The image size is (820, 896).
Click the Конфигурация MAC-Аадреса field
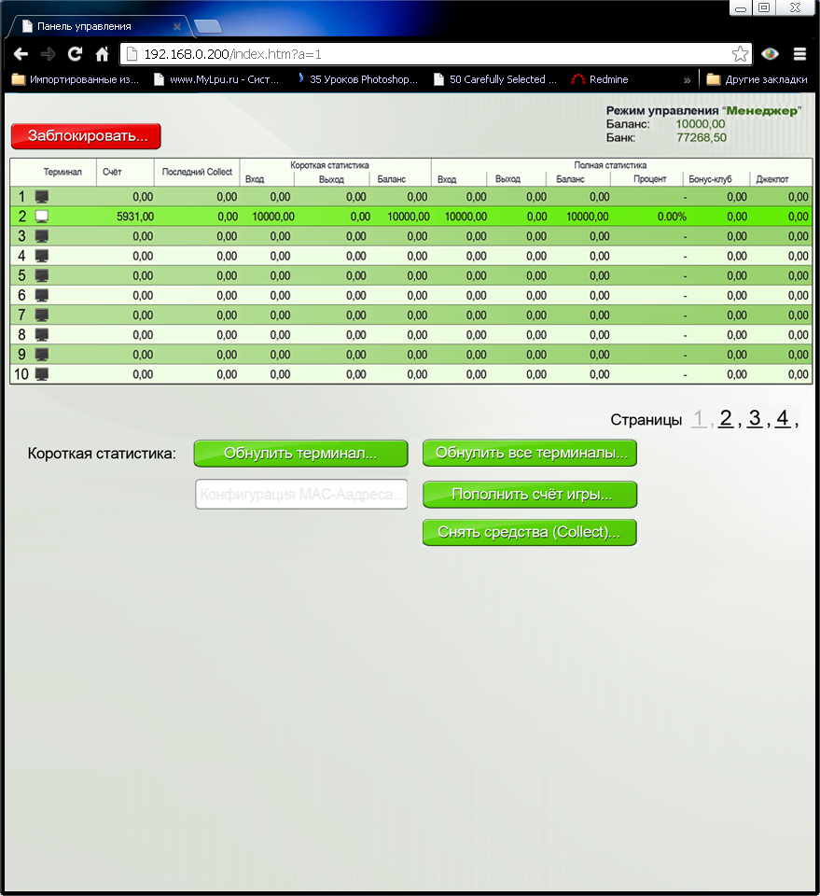301,495
